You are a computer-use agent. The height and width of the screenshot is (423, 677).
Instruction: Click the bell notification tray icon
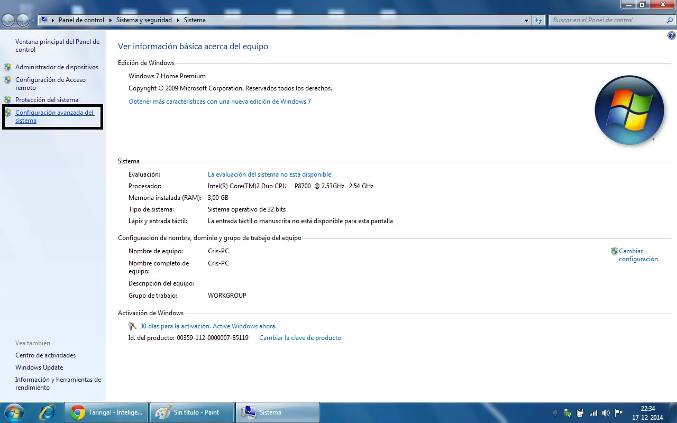(555, 412)
